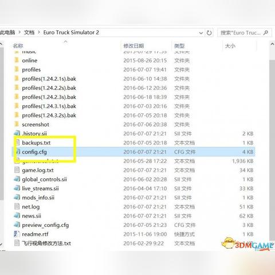
Task: Click the profiles(1.24.2.1s).bak folder icon
Action: point(17,78)
